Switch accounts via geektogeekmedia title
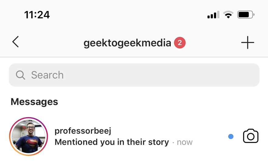Image resolution: width=268 pixels, height=163 pixels. (x=127, y=43)
